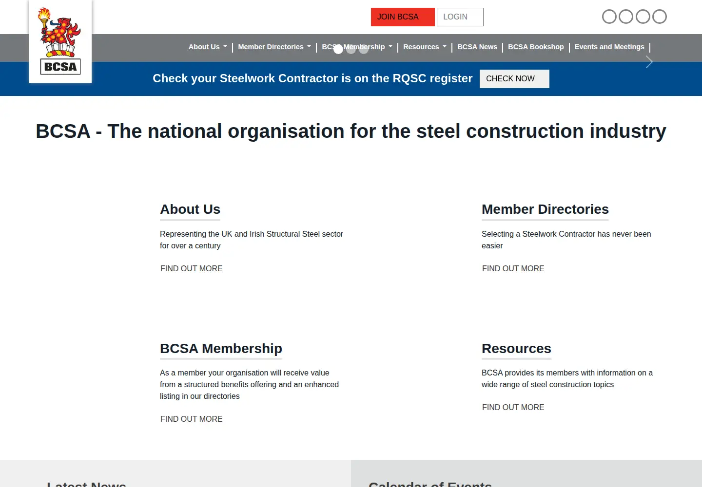Open the About Us section heading
This screenshot has width=702, height=487.
(190, 209)
